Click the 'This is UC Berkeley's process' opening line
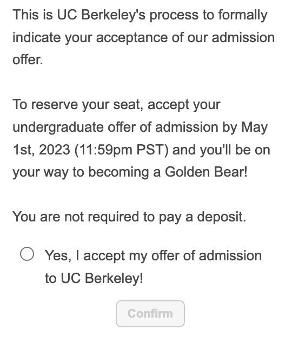The height and width of the screenshot is (337, 292). tap(140, 15)
